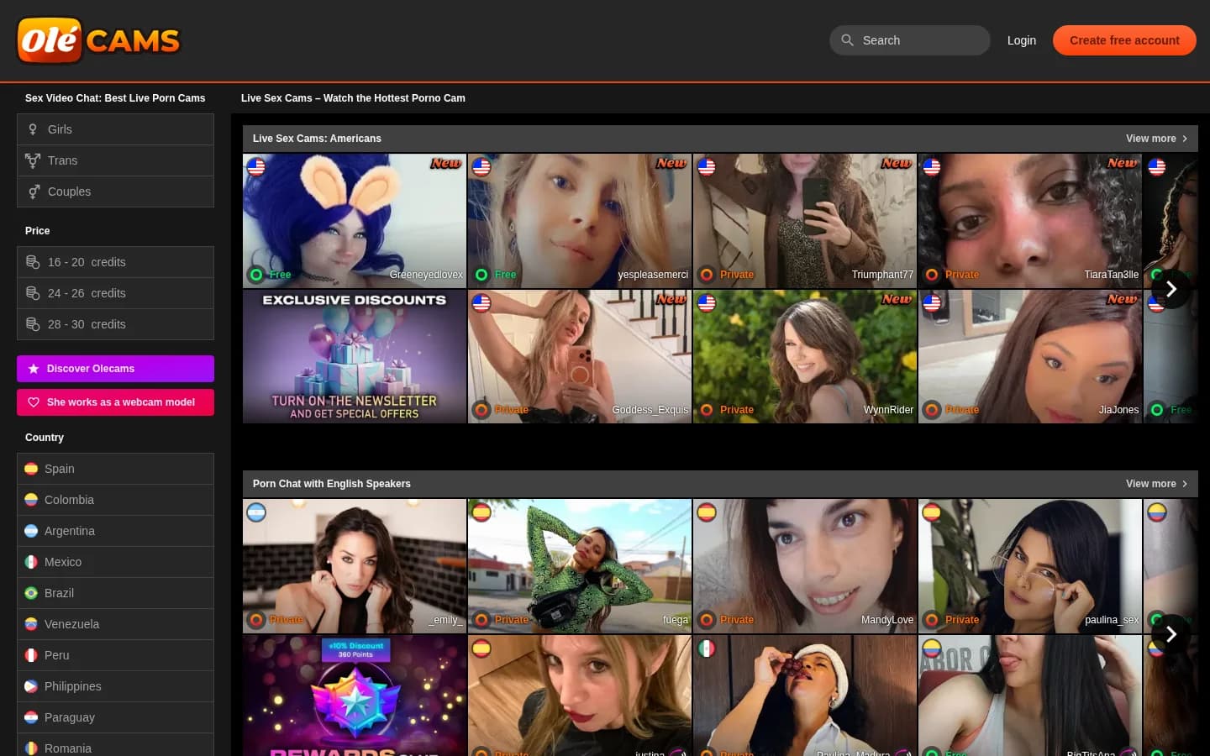This screenshot has height=756, width=1210.
Task: Choose Colombia in the Country list
Action: point(115,500)
